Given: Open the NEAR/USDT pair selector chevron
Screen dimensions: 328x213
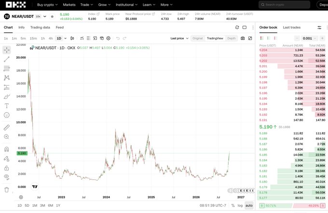Looking at the screenshot, I should (x=45, y=16).
